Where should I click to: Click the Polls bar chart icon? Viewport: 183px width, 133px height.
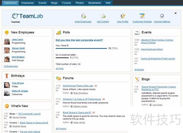59,33
